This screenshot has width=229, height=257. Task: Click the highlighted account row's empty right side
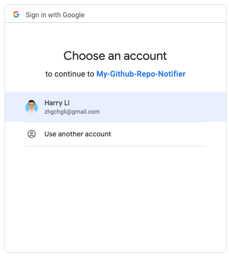click(164, 107)
